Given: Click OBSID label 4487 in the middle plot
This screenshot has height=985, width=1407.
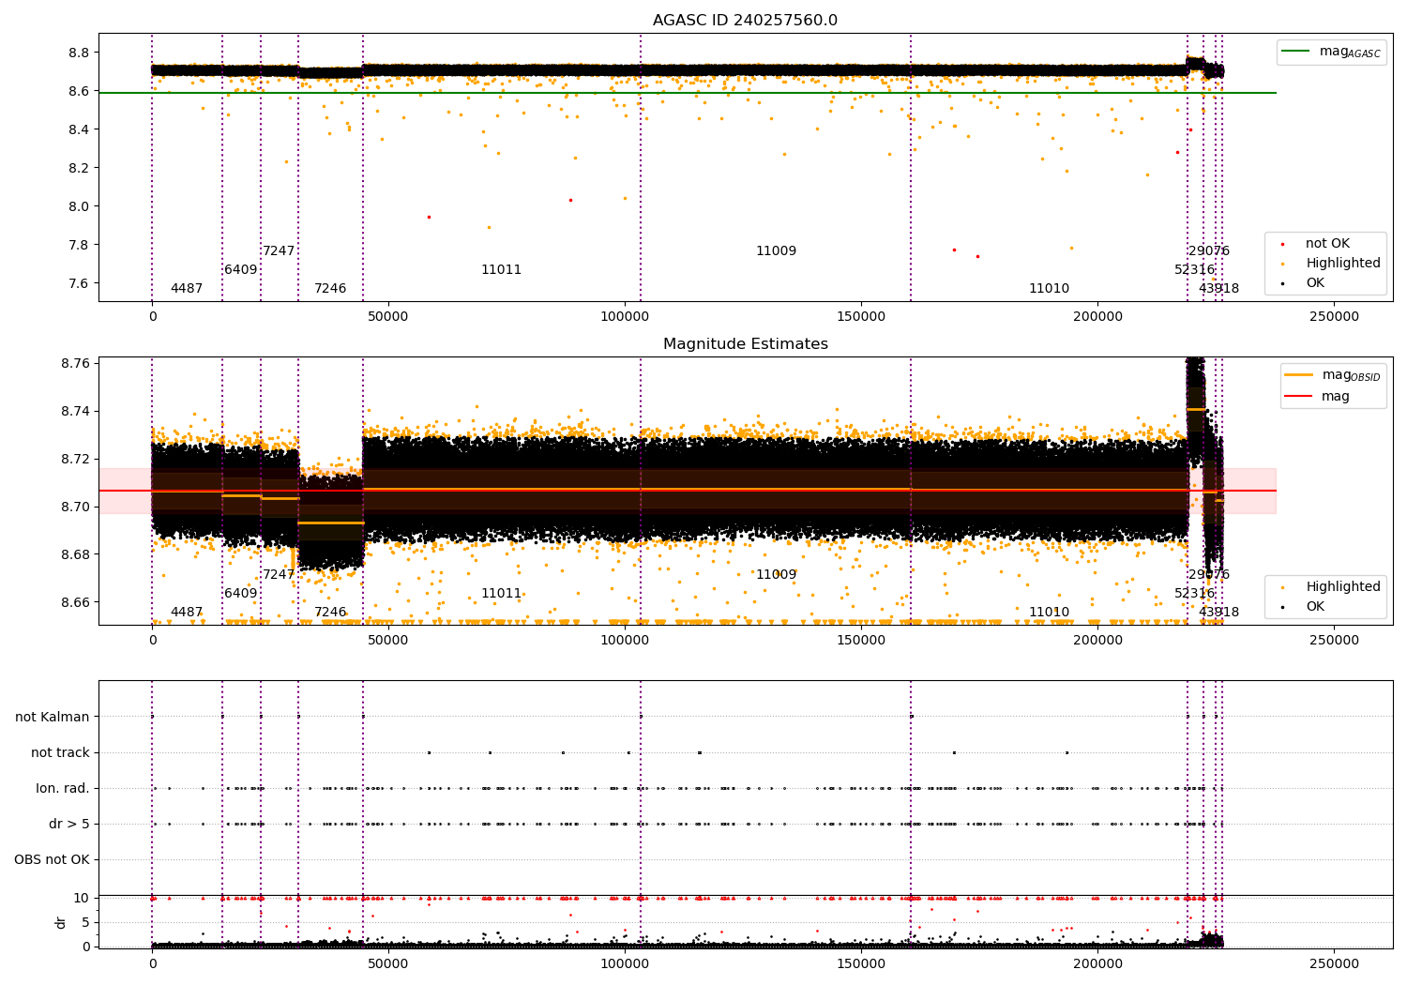Looking at the screenshot, I should pyautogui.click(x=187, y=612).
